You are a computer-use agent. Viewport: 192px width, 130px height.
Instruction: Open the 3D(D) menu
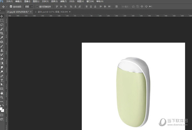(x=72, y=2)
